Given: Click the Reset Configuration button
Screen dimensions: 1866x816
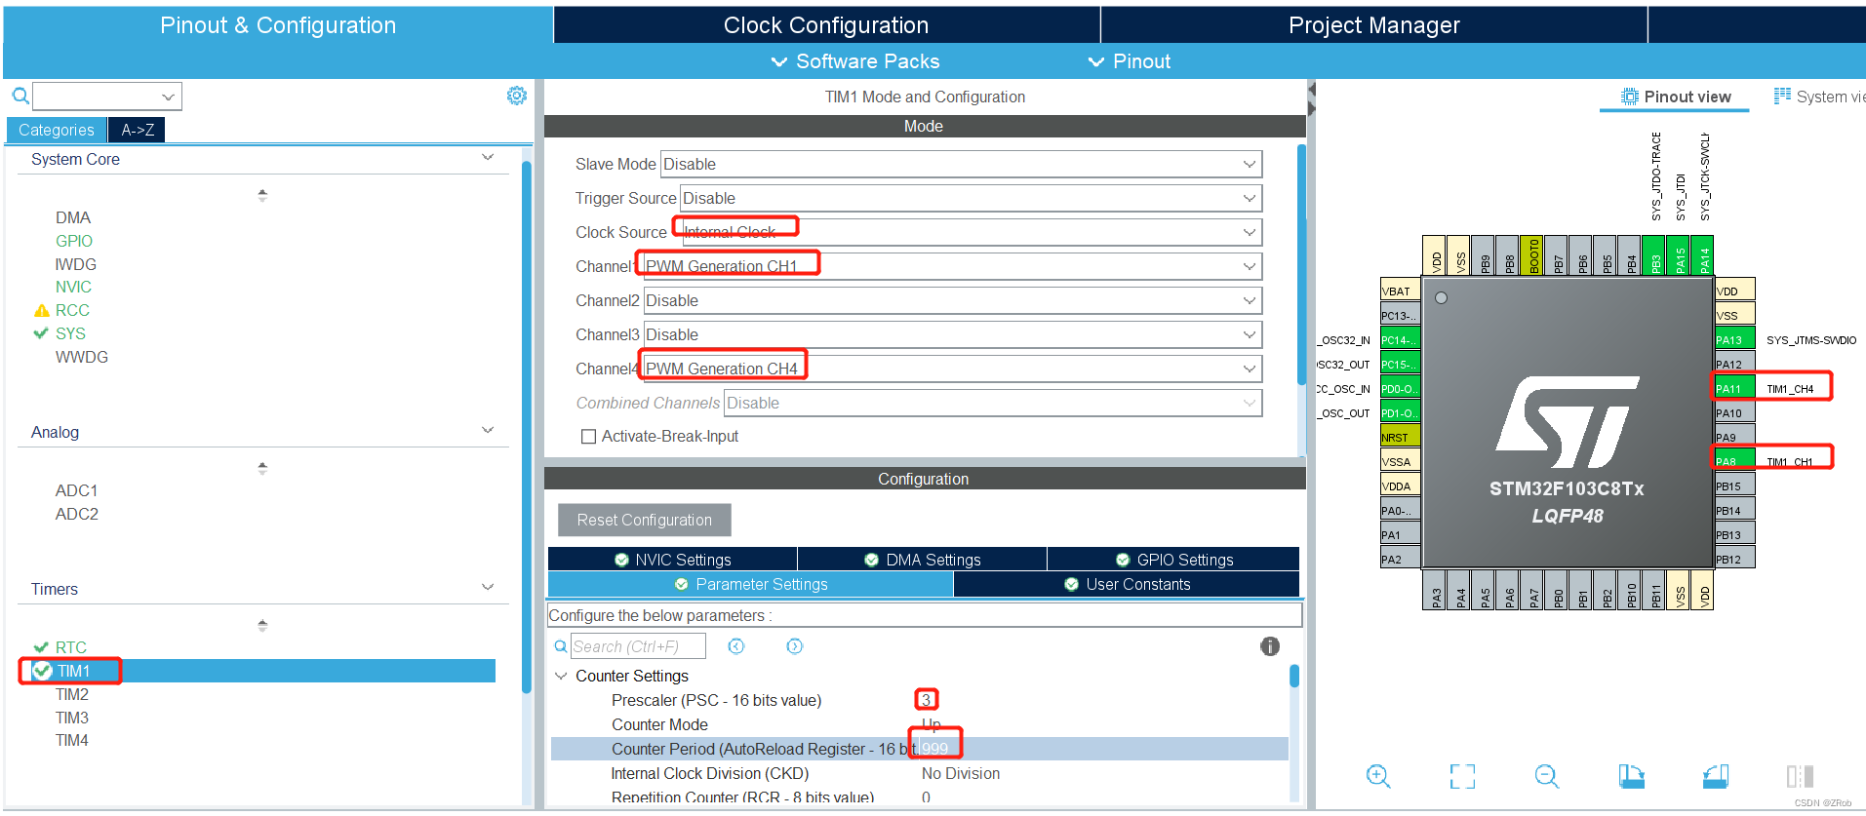Looking at the screenshot, I should (645, 520).
